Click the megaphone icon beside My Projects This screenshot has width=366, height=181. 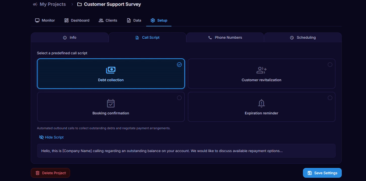click(35, 5)
